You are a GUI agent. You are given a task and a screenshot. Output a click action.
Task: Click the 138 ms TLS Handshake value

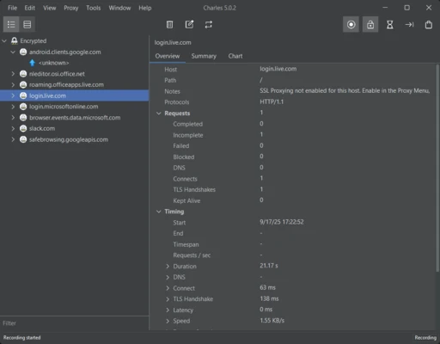coord(269,298)
